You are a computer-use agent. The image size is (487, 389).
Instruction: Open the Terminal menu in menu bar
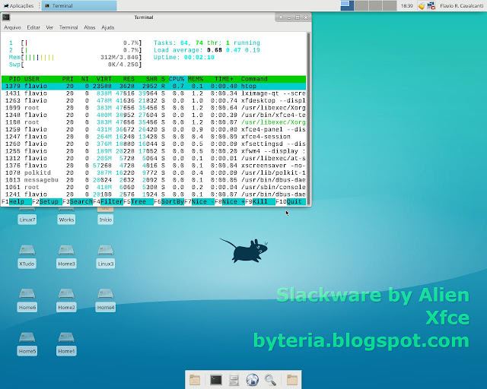coord(68,27)
